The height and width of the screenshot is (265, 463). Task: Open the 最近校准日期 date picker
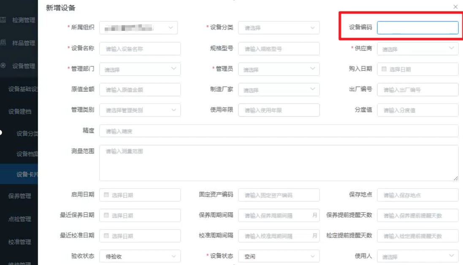click(140, 236)
